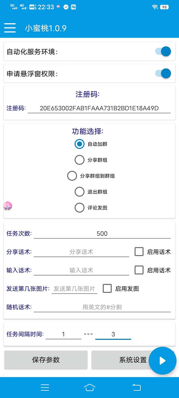Disable the 自动化服务环境 toggle

click(x=163, y=51)
